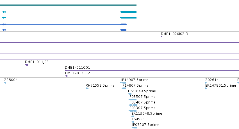Image resolution: width=239 pixels, height=129 pixels.
Task: Click the RH51552.5prime label
Action: 100,86
